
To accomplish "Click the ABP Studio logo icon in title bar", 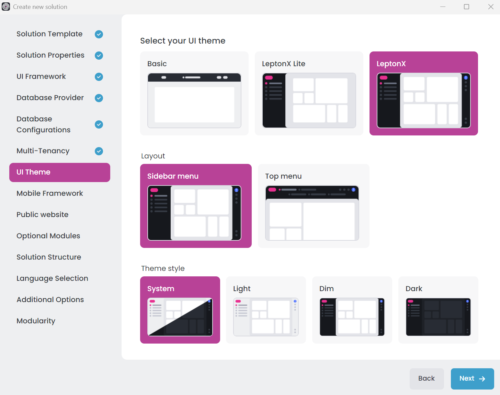I will point(6,7).
